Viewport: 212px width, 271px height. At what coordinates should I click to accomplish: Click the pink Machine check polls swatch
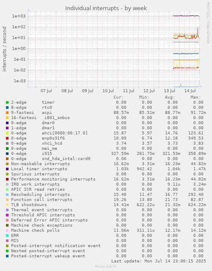pos(7,230)
